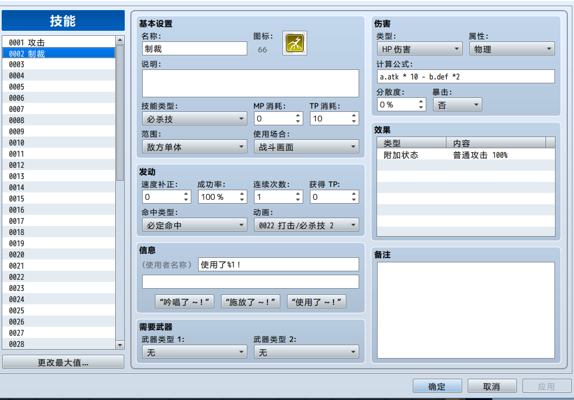Image resolution: width=574 pixels, height=400 pixels.
Task: Click the “使用了～！” template button
Action: click(x=316, y=302)
